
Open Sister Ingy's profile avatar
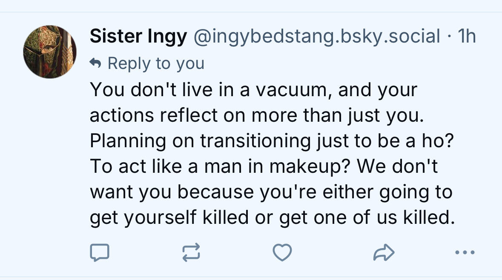[50, 51]
